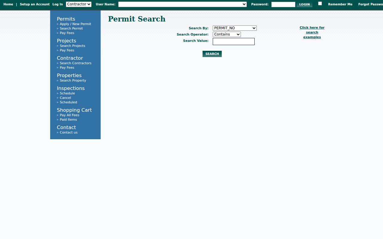This screenshot has height=239, width=383.
Task: Open Schedule under Inspections
Action: [x=67, y=93]
